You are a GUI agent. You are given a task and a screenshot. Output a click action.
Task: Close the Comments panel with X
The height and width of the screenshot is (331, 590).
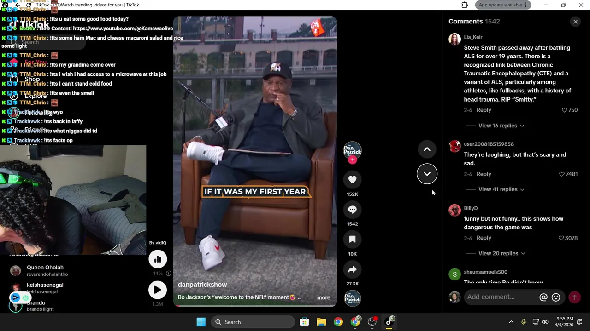[575, 22]
